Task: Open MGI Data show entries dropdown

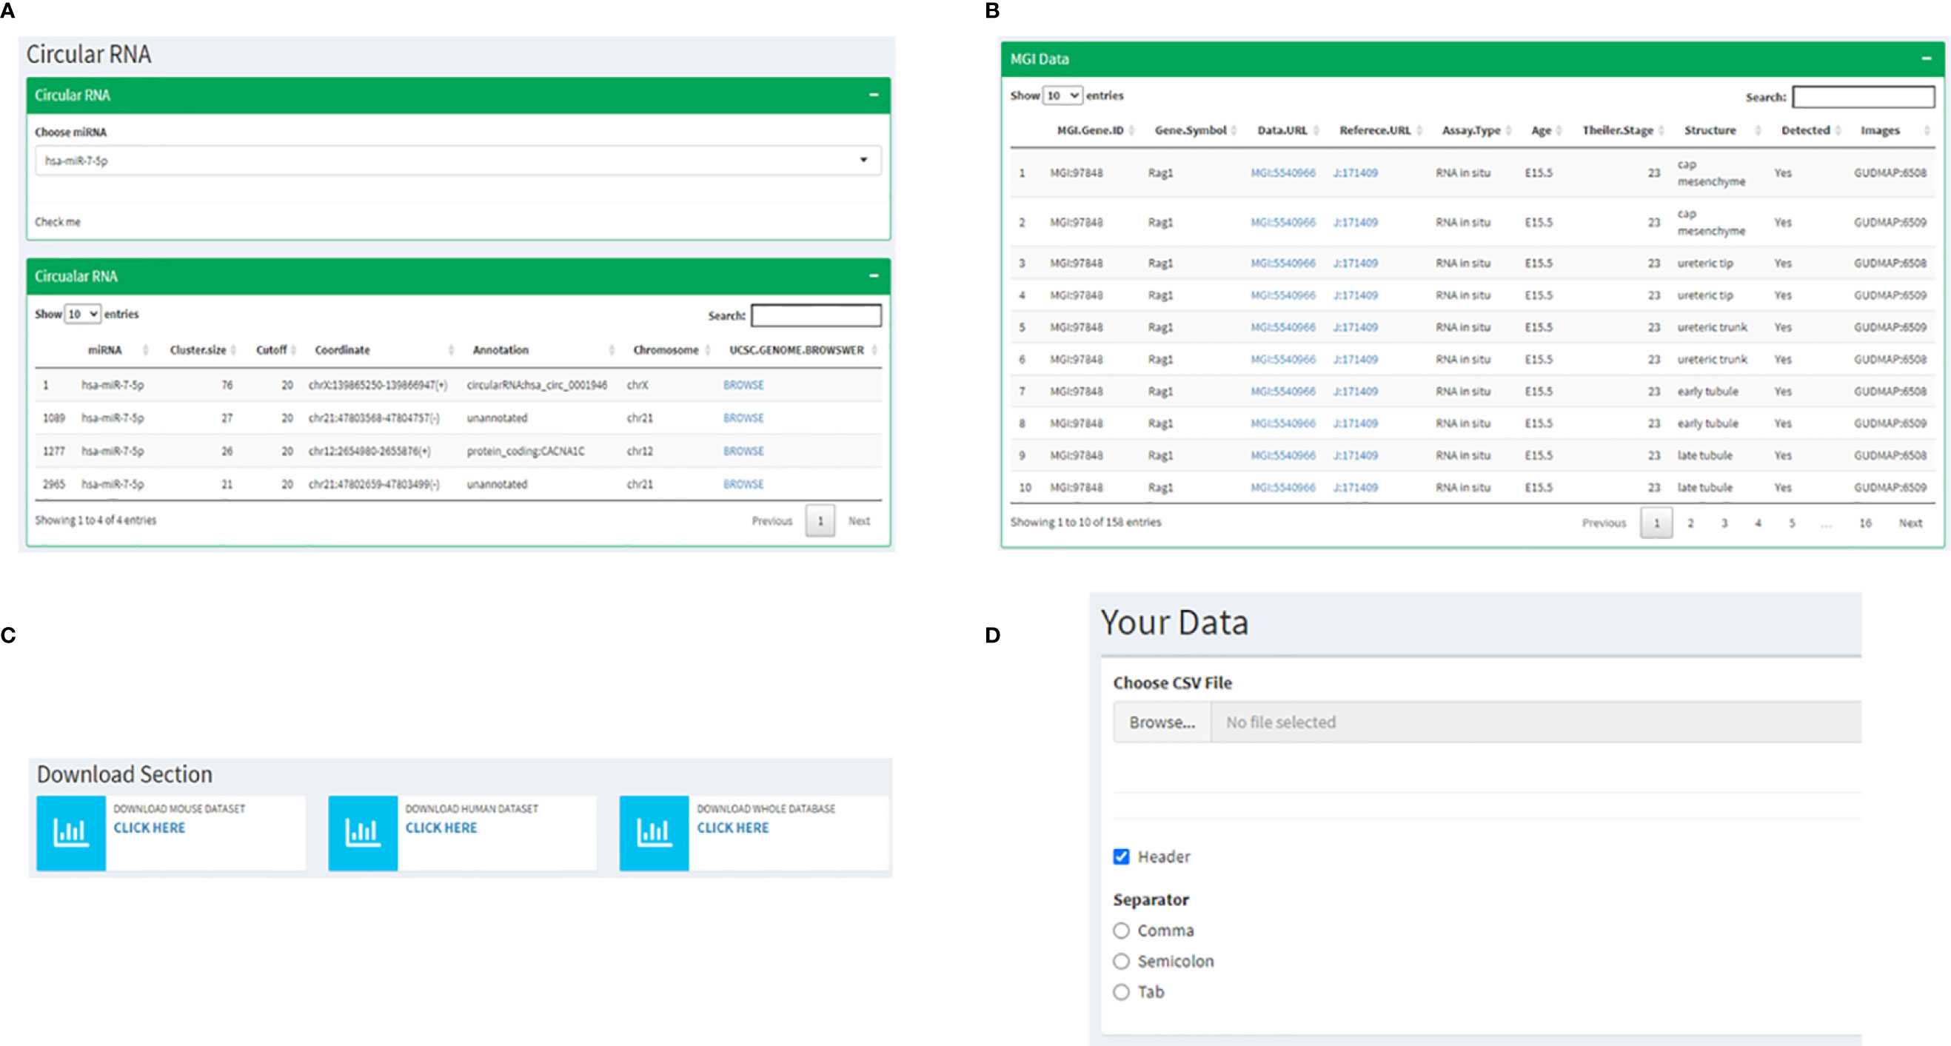Action: tap(1062, 95)
